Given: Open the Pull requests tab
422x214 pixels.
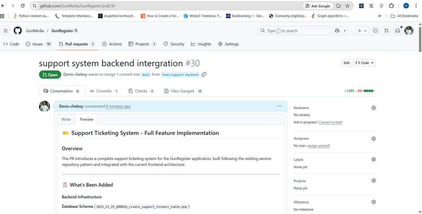Looking at the screenshot, I should pos(77,44).
